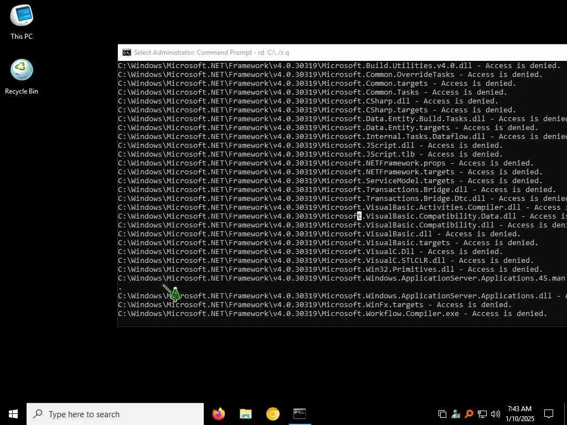Click the VisualBasic.Activities.Compiler.dll line

[342, 208]
